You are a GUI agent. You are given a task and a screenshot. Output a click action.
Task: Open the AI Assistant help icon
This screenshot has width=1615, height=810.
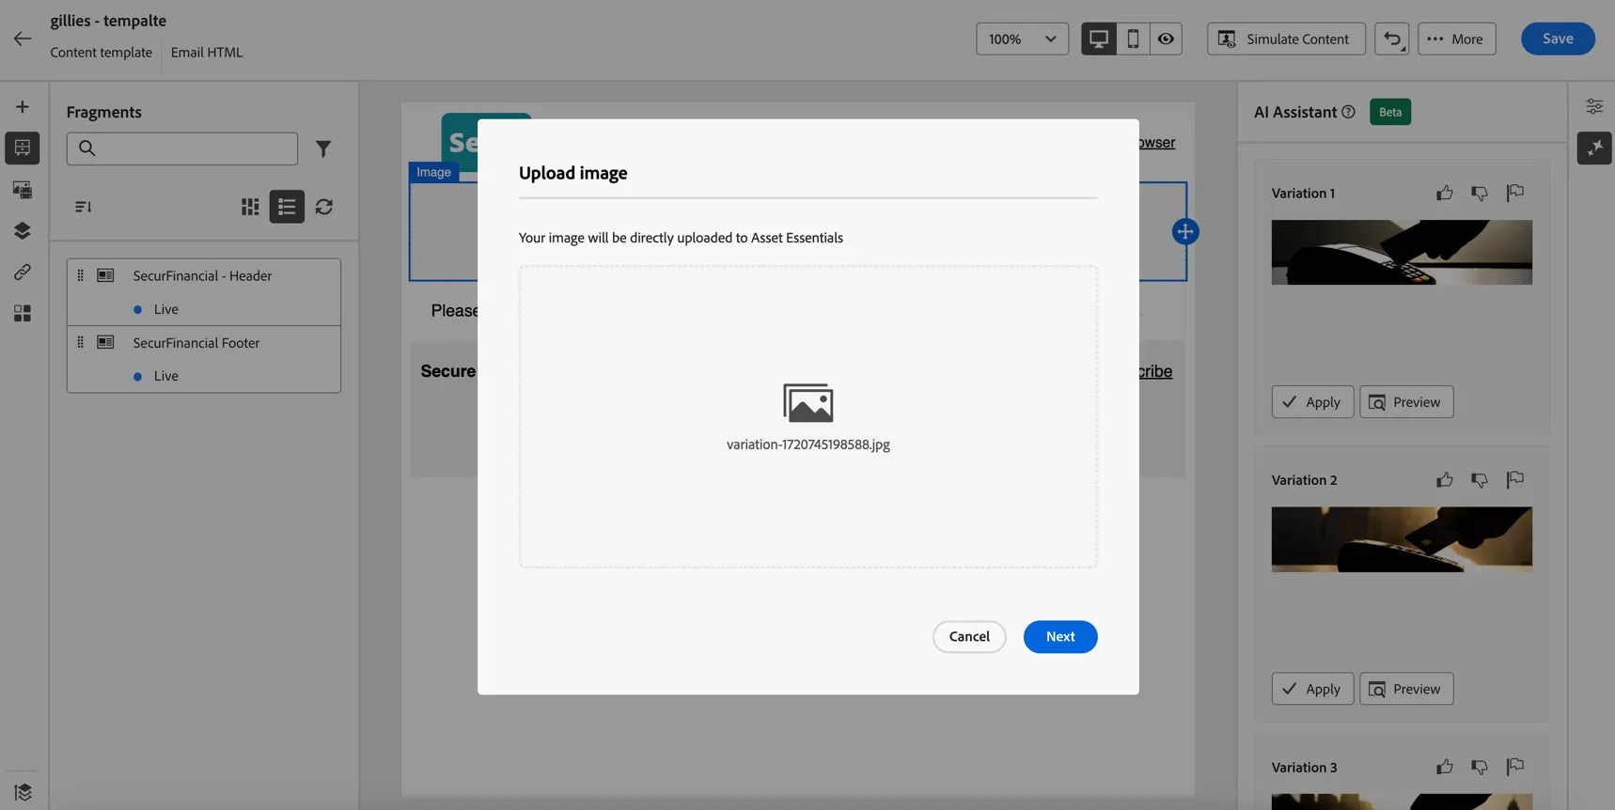1349,112
